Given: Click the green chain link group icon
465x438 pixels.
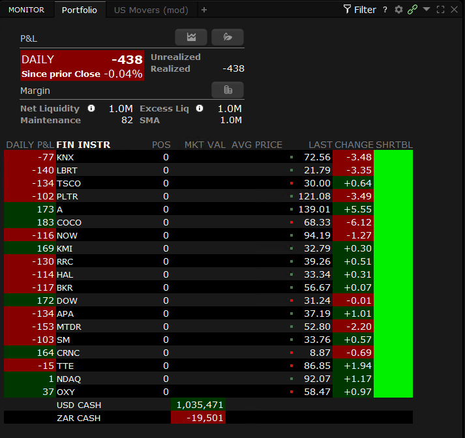Looking at the screenshot, I should (413, 10).
